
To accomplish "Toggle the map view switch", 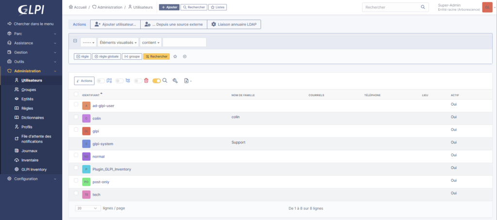I will point(101,81).
